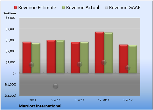Select the Revenue GAAP legend label

point(125,8)
